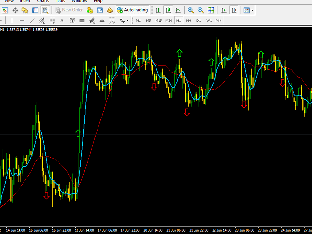
Task: Open the View menu
Action: click(9, 1)
